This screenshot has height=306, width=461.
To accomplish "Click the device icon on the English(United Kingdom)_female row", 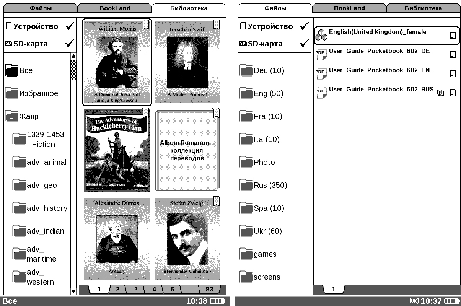I will pos(453,36).
